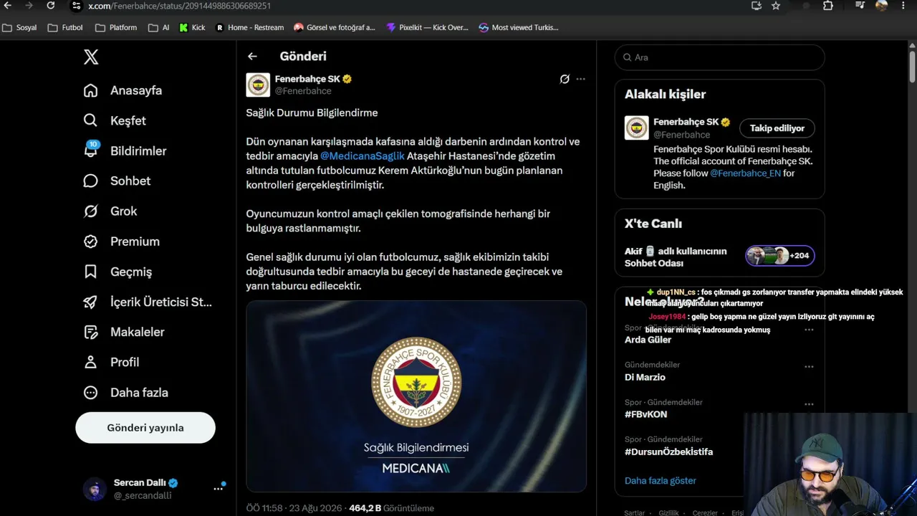
Task: Click Daha fazla göster link
Action: click(x=661, y=480)
